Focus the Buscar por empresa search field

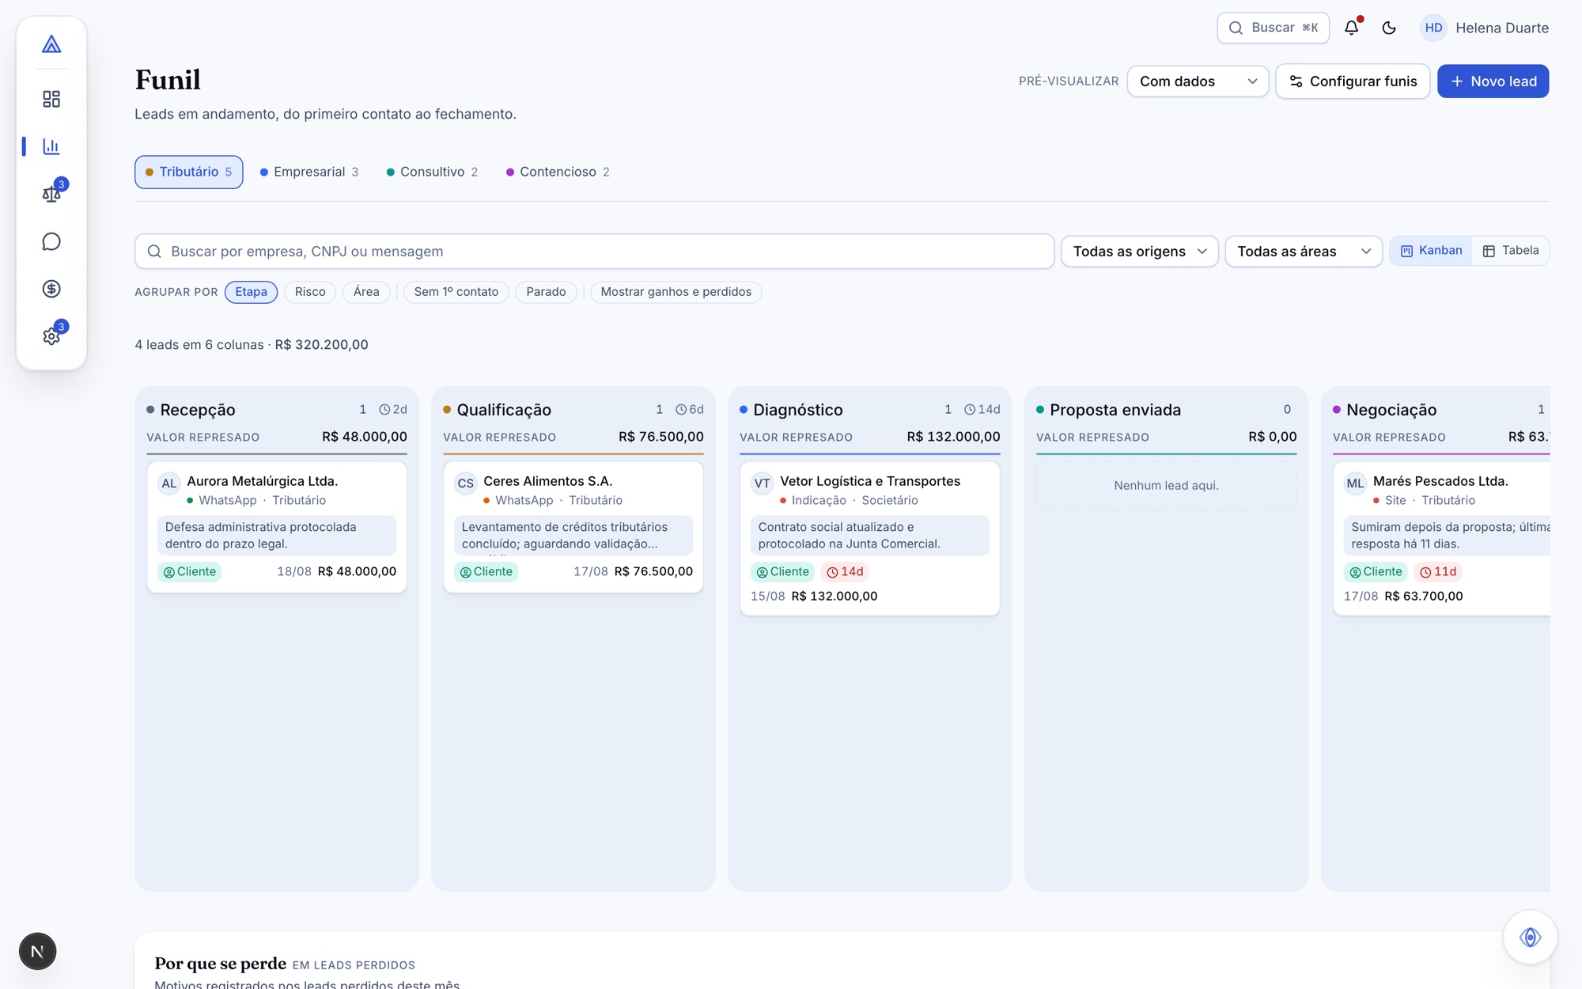(594, 252)
